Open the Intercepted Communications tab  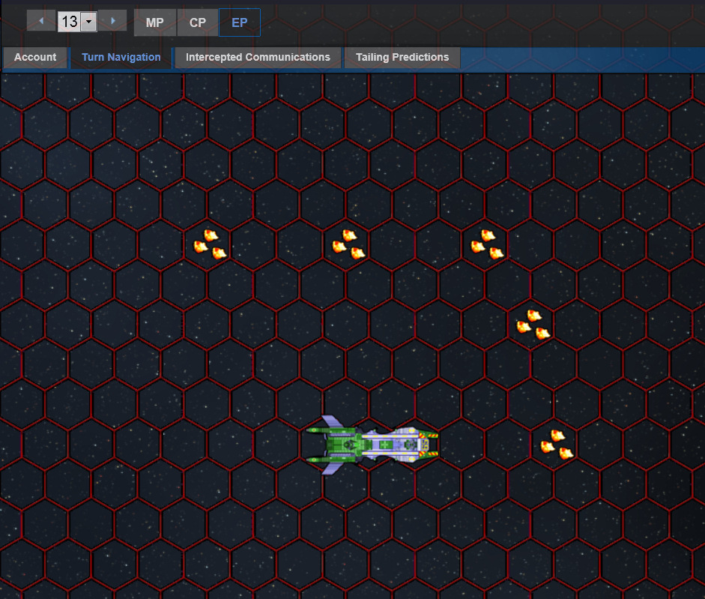(x=258, y=58)
